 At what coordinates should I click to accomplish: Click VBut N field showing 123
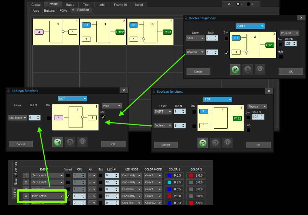pyautogui.click(x=290, y=44)
